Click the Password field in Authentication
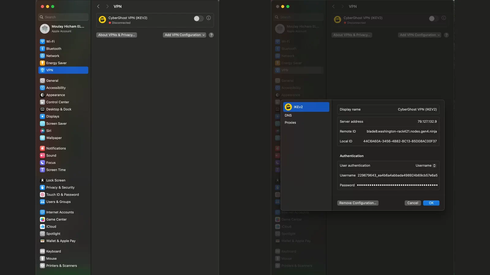 tap(388, 185)
